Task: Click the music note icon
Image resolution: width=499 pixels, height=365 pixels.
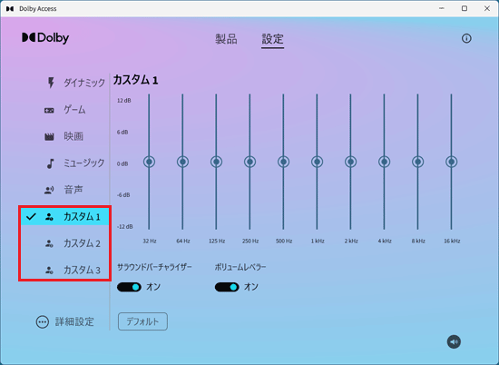Action: coord(50,163)
